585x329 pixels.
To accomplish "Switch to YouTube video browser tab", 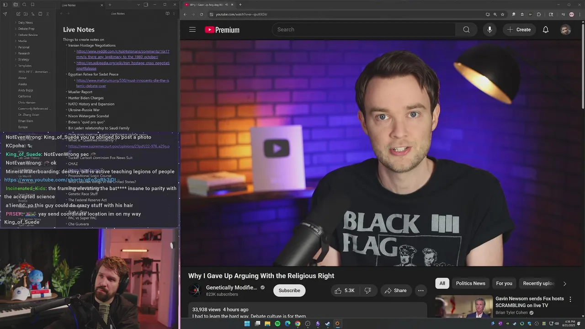I will [209, 5].
